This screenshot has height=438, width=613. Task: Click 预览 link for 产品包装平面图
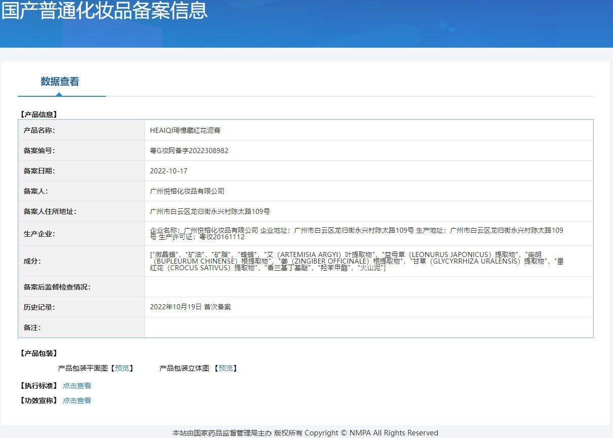coord(122,368)
